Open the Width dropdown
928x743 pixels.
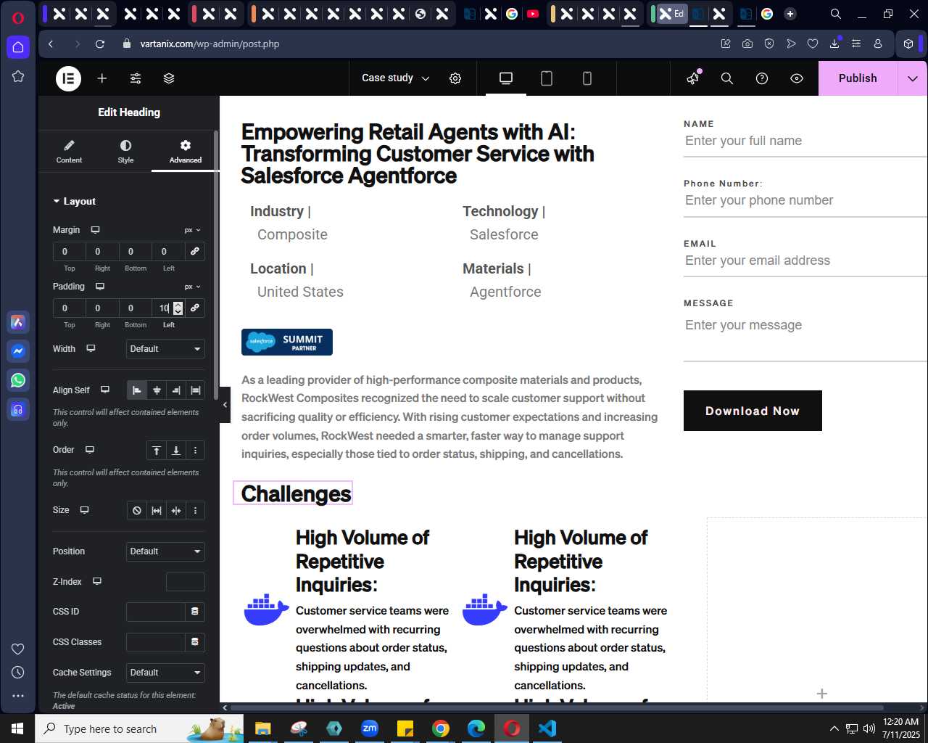[165, 349]
